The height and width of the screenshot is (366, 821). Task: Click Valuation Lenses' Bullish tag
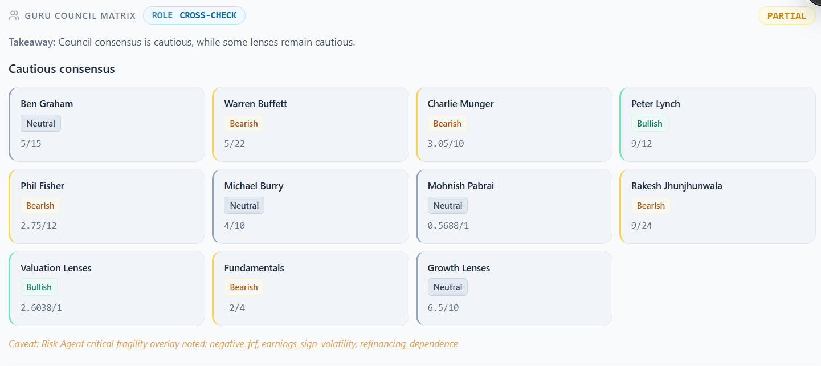(x=39, y=287)
